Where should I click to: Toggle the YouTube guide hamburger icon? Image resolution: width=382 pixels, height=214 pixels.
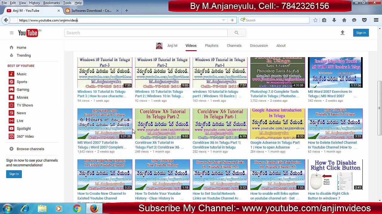click(12, 33)
